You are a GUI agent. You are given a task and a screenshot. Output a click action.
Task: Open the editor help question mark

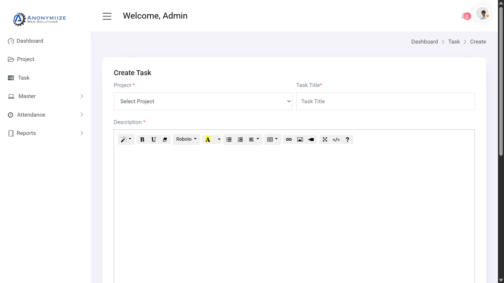click(347, 139)
